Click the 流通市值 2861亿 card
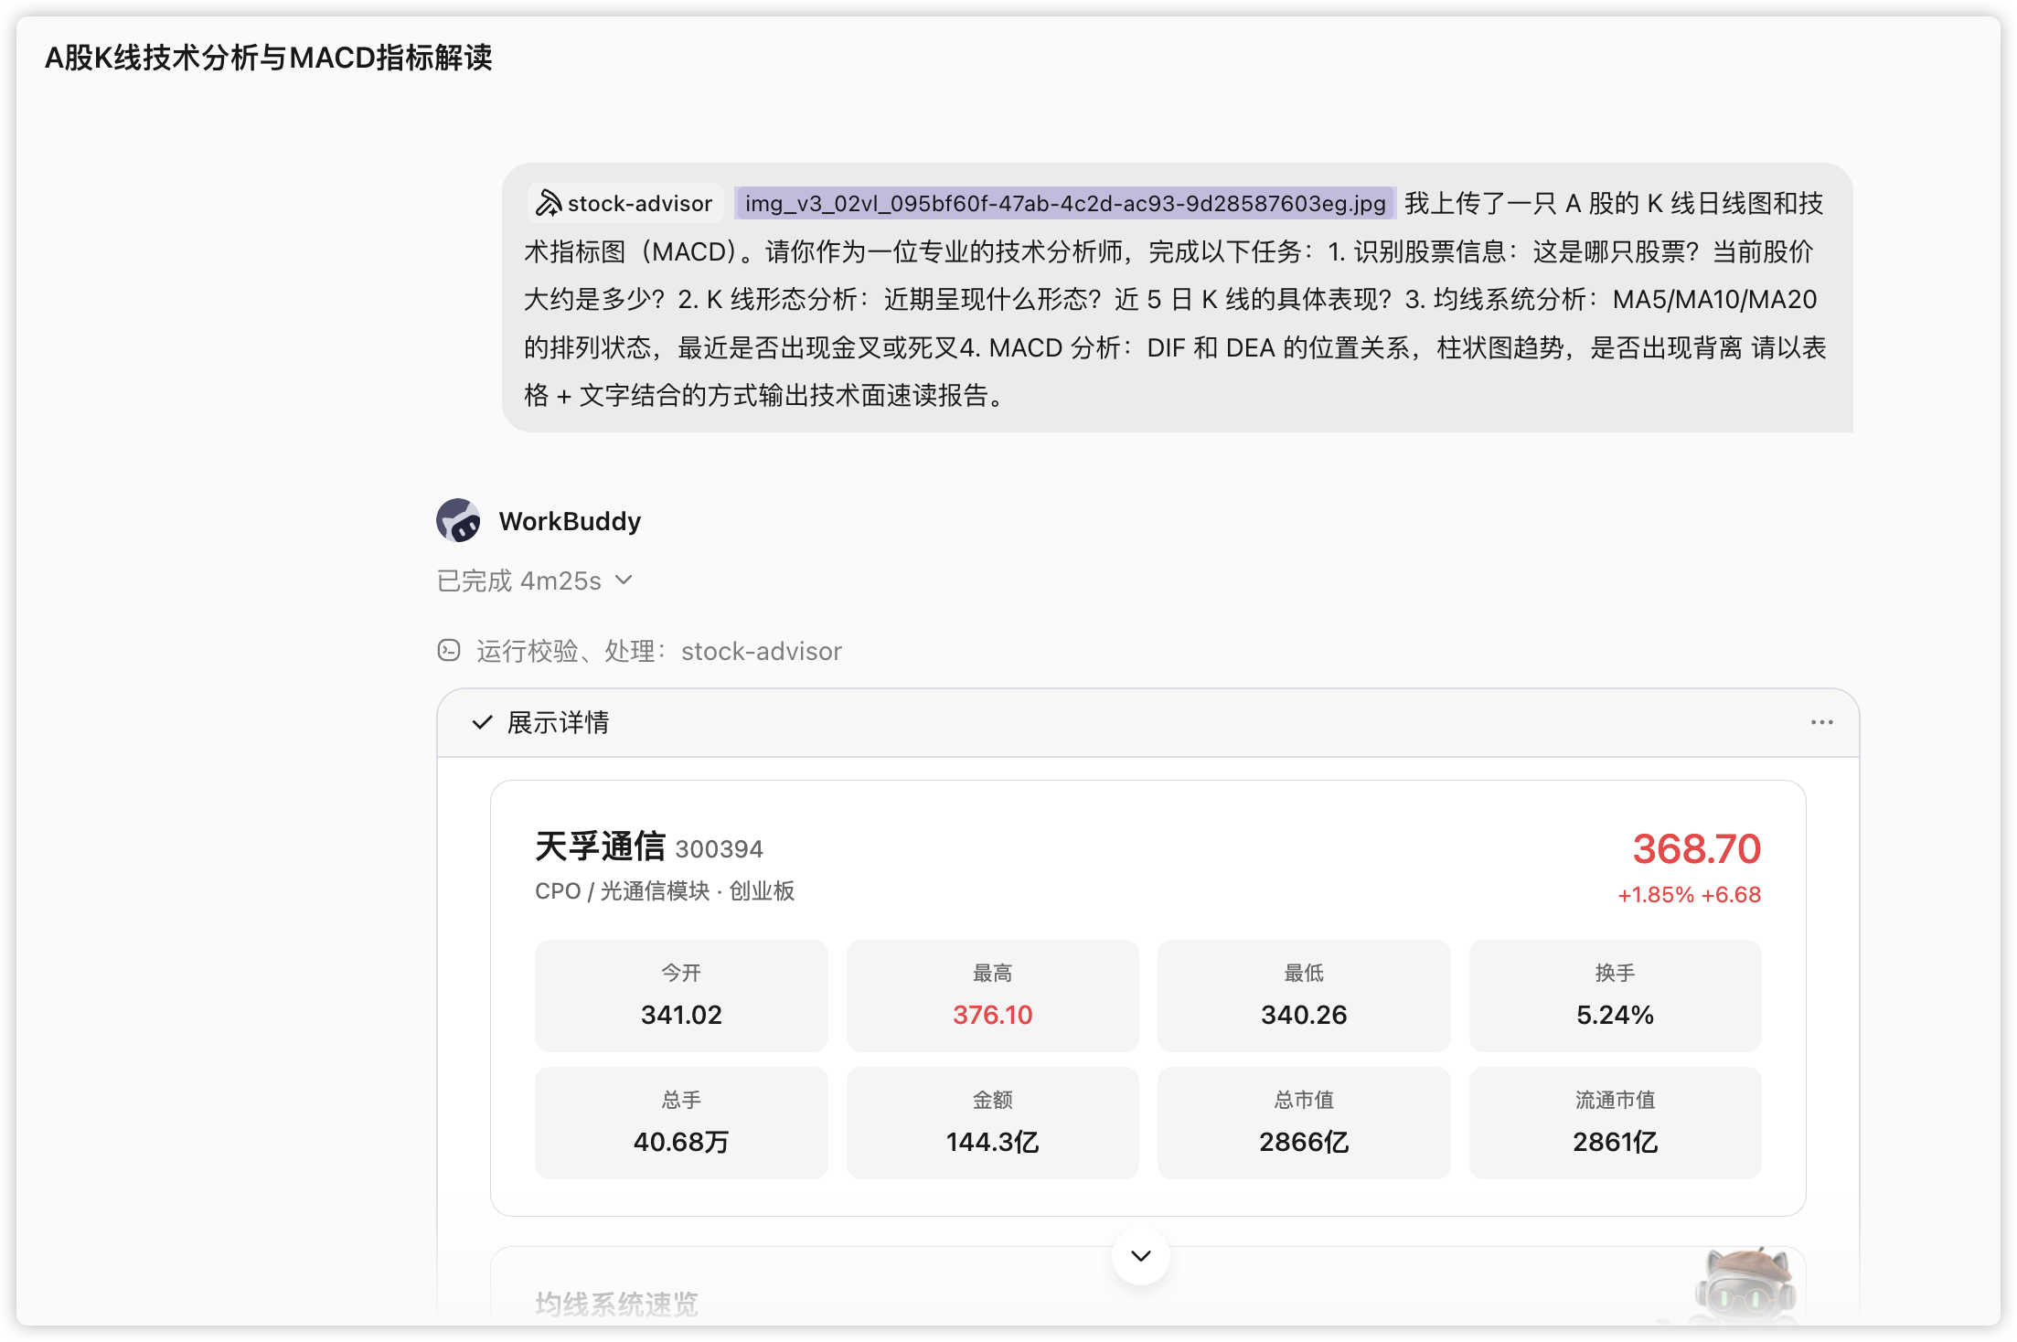The image size is (2017, 1342). click(x=1615, y=1123)
